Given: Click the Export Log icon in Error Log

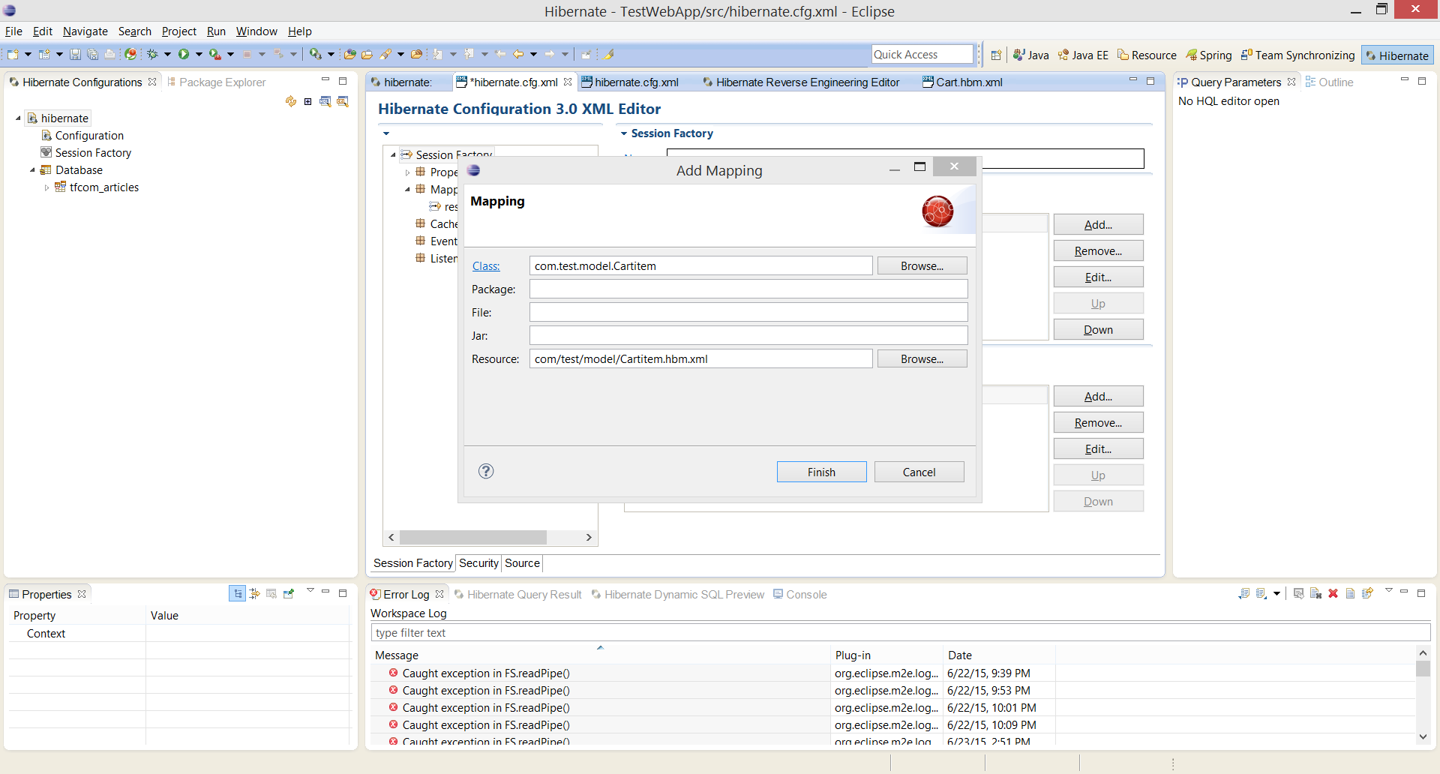Looking at the screenshot, I should pos(1243,593).
